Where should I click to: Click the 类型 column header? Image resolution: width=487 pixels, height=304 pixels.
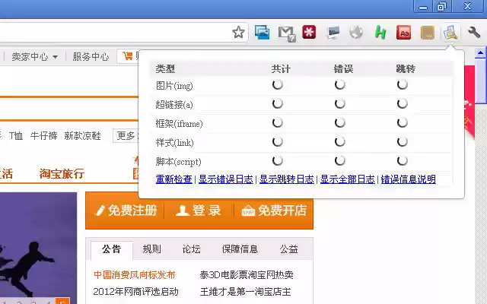165,68
